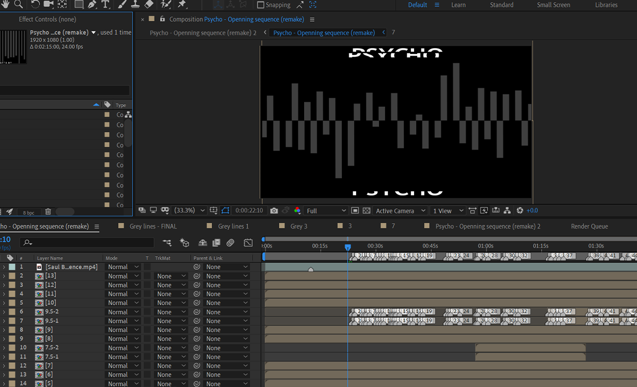Click the composition thumbnail in Project panel
637x387 pixels.
pyautogui.click(x=13, y=48)
